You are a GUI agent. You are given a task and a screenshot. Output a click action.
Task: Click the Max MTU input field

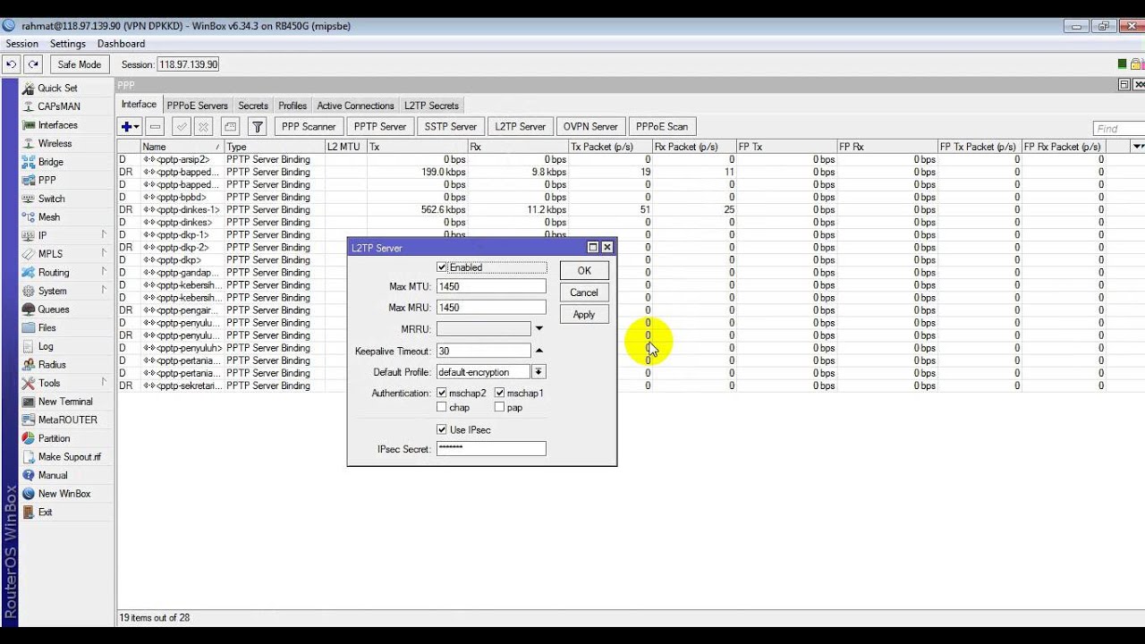coord(491,286)
